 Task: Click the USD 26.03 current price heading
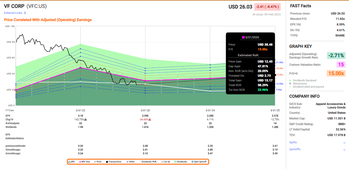coord(241,7)
